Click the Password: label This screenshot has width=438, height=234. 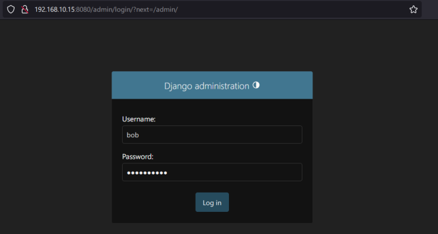[x=138, y=156]
